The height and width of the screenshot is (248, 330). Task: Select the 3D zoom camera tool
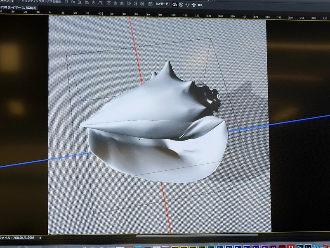pos(200,4)
